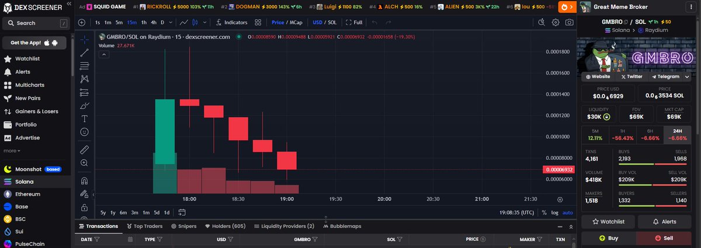Open the emoji icons tool

[84, 132]
